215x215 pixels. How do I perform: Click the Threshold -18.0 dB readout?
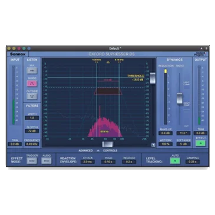[138, 80]
